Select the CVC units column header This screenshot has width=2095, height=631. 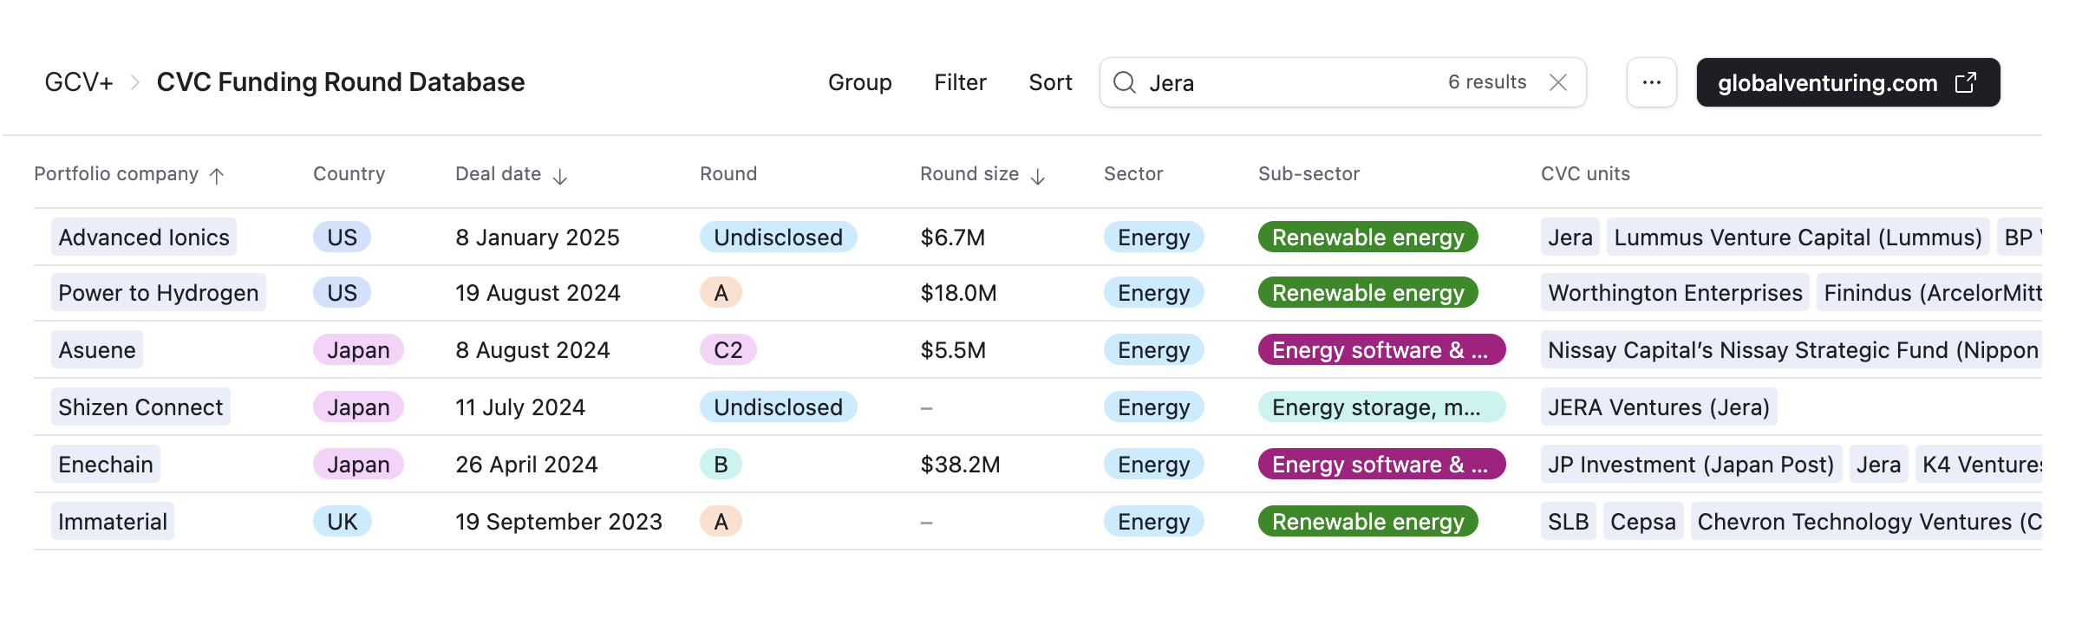tap(1585, 174)
